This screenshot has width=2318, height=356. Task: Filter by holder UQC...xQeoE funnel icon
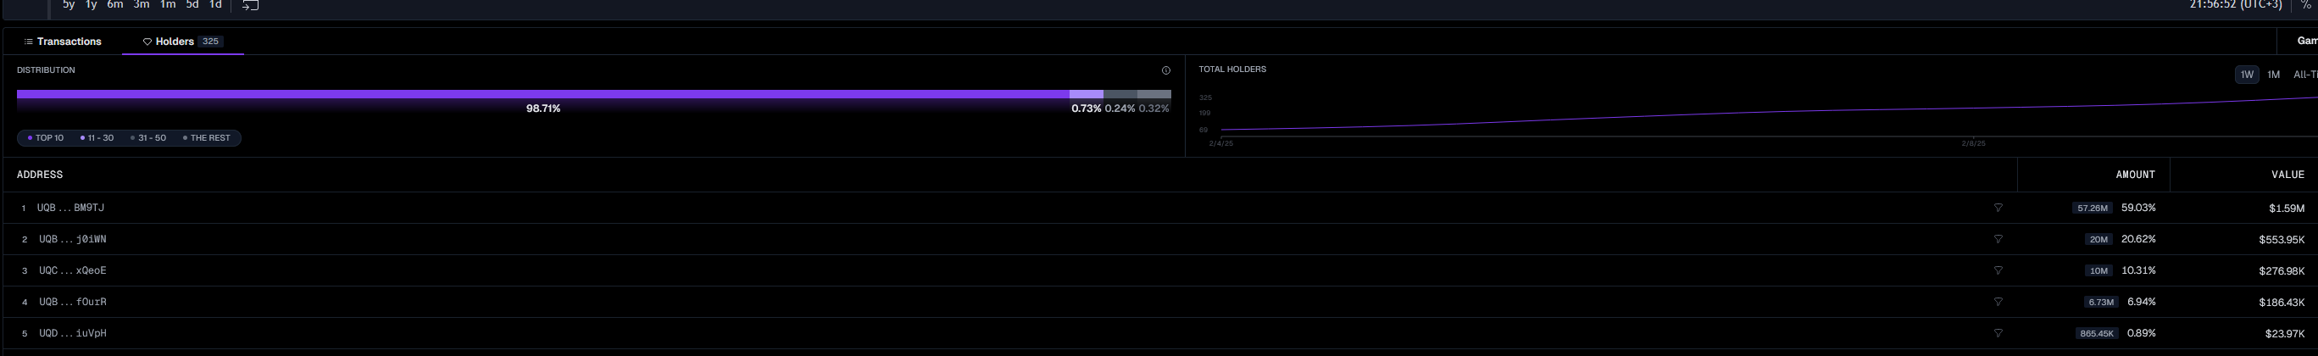pos(1998,270)
